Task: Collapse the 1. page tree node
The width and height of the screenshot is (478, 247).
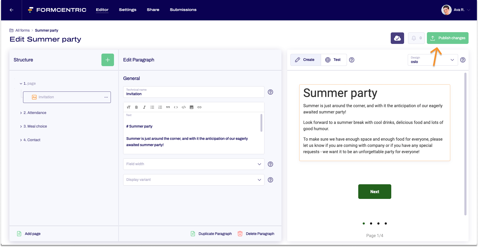Action: pos(21,84)
